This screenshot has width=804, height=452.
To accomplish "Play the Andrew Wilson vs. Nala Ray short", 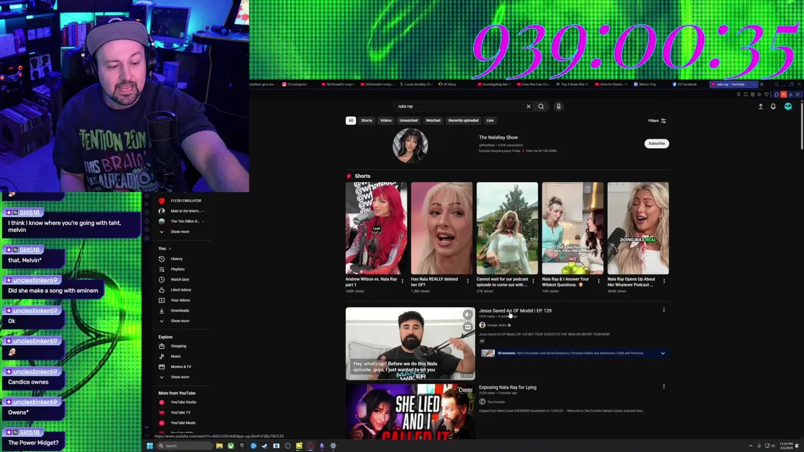I will click(x=376, y=229).
